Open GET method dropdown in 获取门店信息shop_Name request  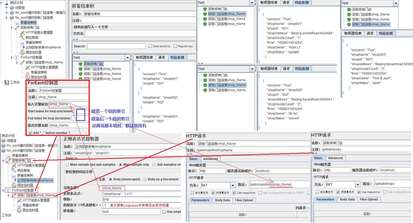tap(233, 185)
